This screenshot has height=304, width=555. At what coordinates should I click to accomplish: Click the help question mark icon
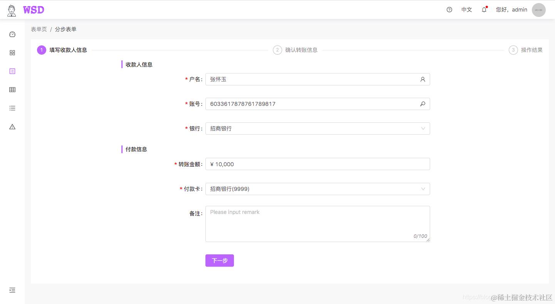(449, 10)
